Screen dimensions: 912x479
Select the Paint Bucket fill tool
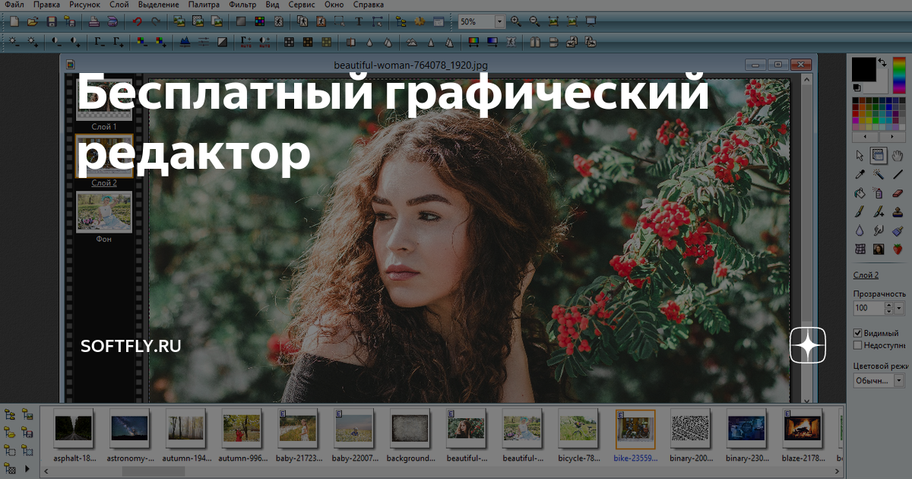pyautogui.click(x=860, y=193)
